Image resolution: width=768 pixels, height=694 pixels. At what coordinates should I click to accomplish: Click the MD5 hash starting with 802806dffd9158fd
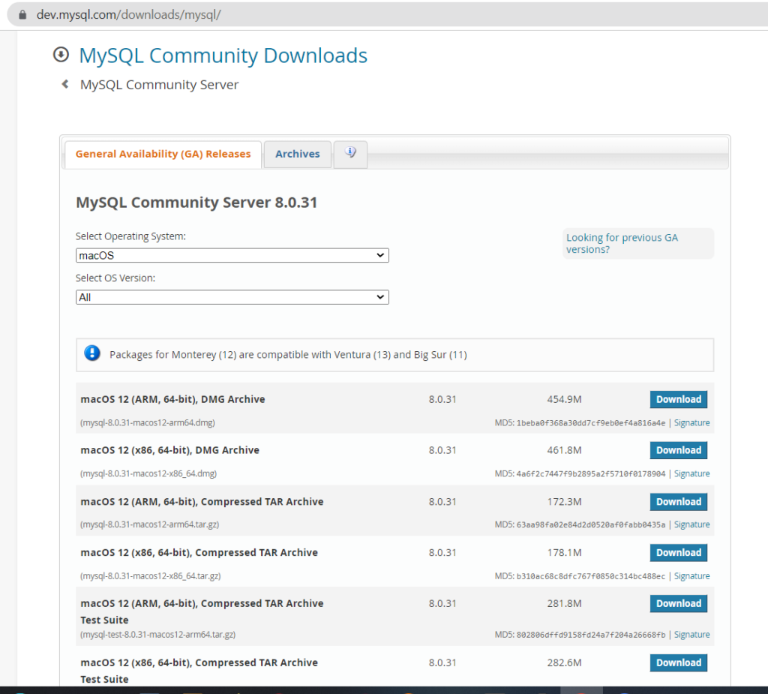[591, 635]
